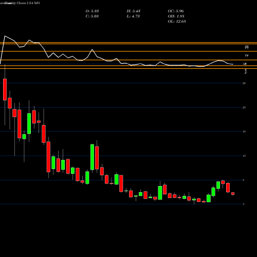Click the 'L: 4.73' low value
The width and height of the screenshot is (257, 257).
click(x=133, y=16)
